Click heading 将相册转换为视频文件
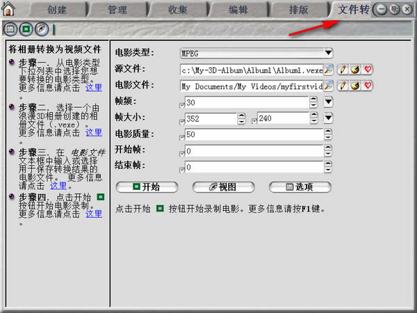The height and width of the screenshot is (313, 417). pos(55,49)
